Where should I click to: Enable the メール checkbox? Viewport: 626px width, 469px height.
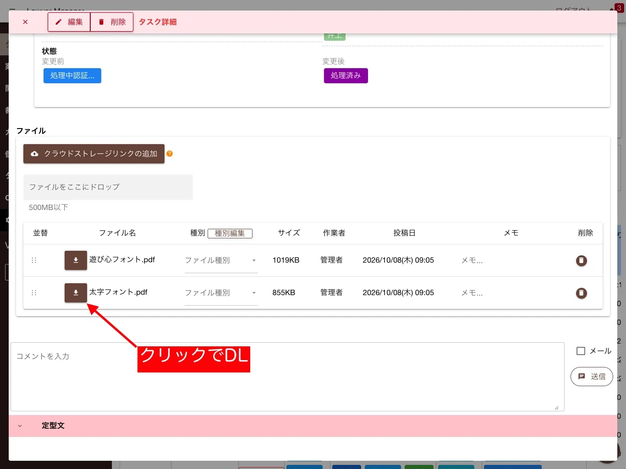[581, 351]
